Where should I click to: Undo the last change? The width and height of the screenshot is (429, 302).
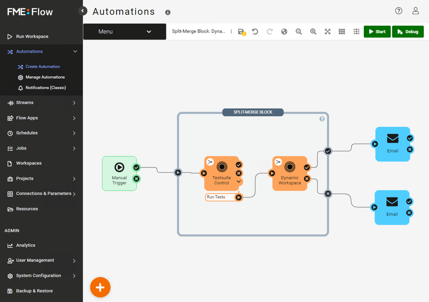(255, 31)
